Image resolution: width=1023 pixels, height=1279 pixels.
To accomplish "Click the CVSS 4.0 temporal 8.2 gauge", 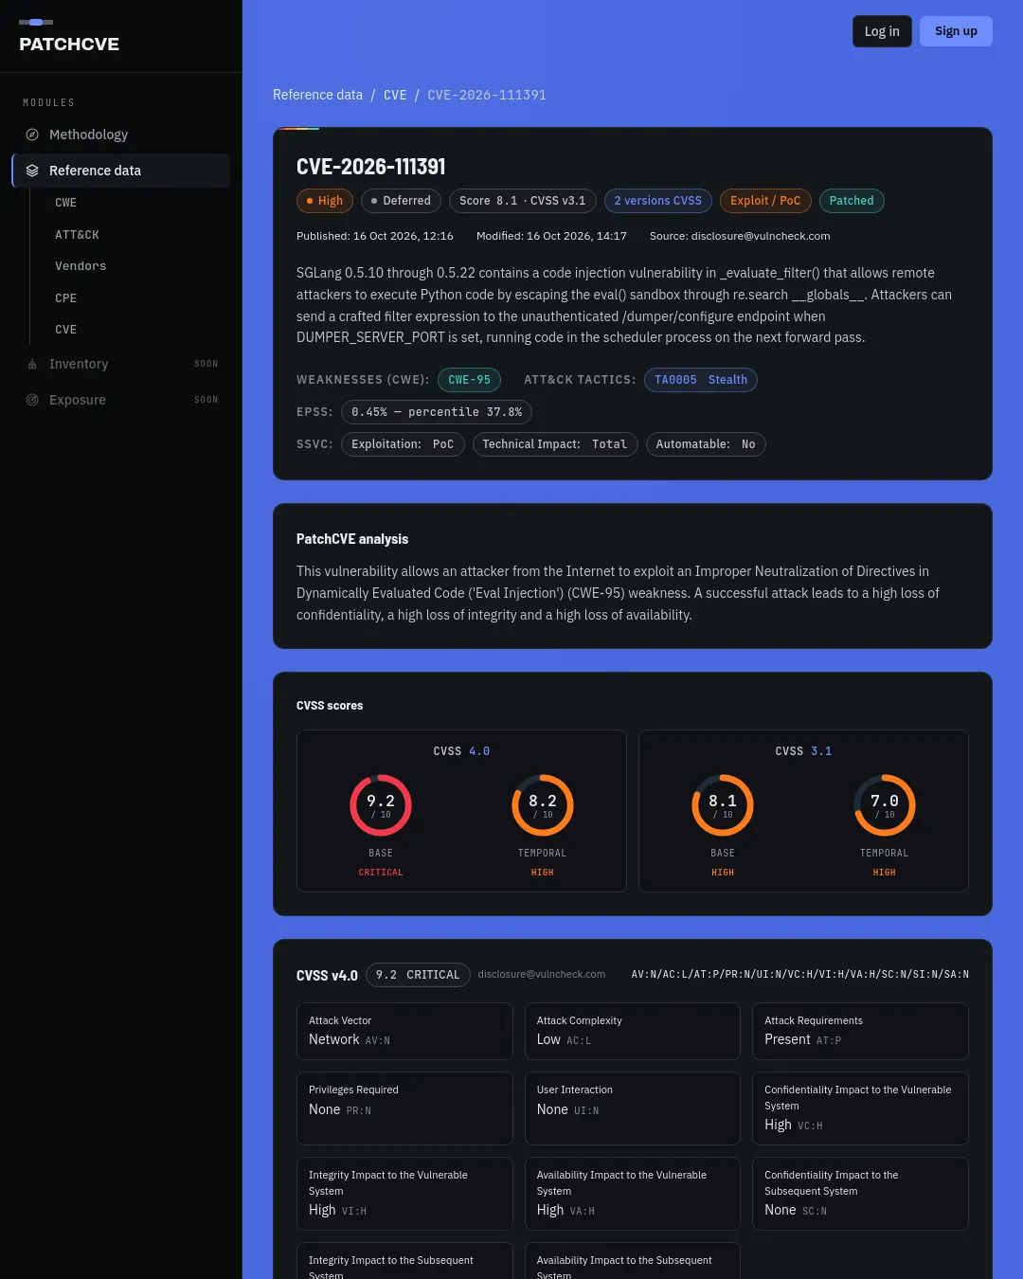I will (x=543, y=805).
